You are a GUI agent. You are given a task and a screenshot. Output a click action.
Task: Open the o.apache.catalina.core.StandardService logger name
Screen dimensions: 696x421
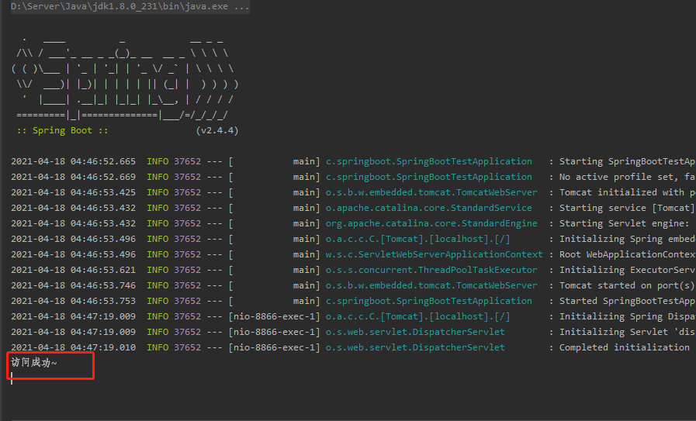428,208
